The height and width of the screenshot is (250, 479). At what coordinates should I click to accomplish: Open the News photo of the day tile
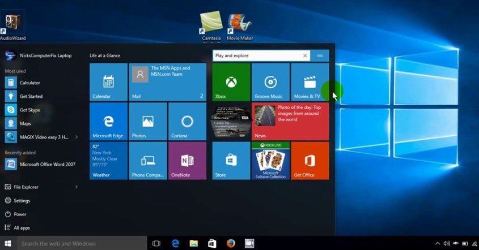pos(290,122)
